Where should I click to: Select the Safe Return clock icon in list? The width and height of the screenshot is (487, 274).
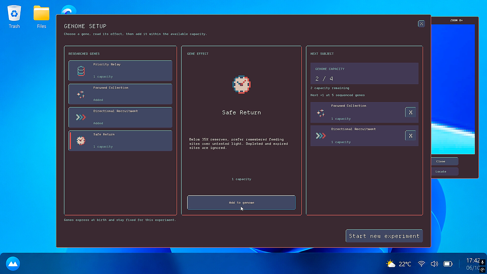point(81,141)
